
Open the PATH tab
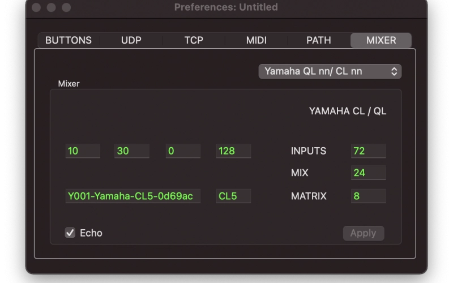[319, 40]
